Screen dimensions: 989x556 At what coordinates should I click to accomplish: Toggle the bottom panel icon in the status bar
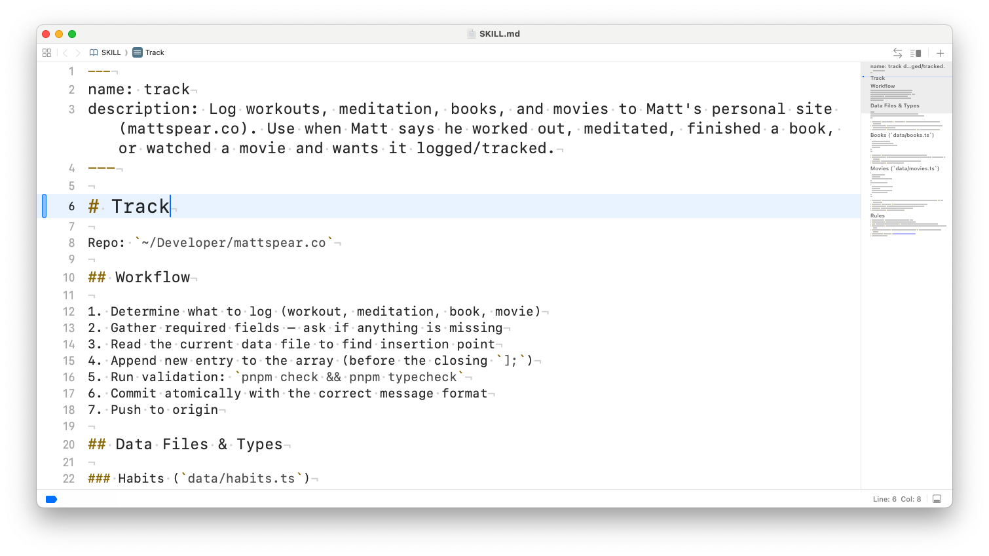pos(938,499)
